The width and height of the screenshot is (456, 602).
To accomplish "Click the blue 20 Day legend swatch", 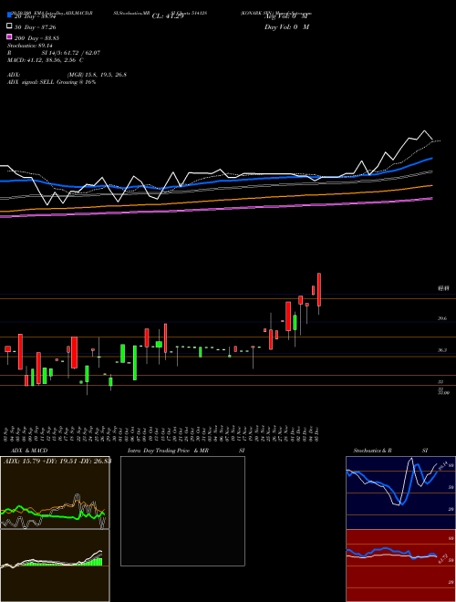I will 9,16.
